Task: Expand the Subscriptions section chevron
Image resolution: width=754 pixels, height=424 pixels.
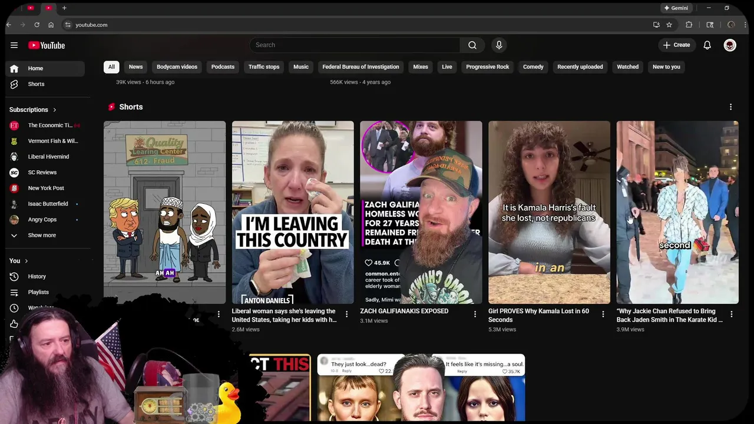Action: (x=55, y=110)
